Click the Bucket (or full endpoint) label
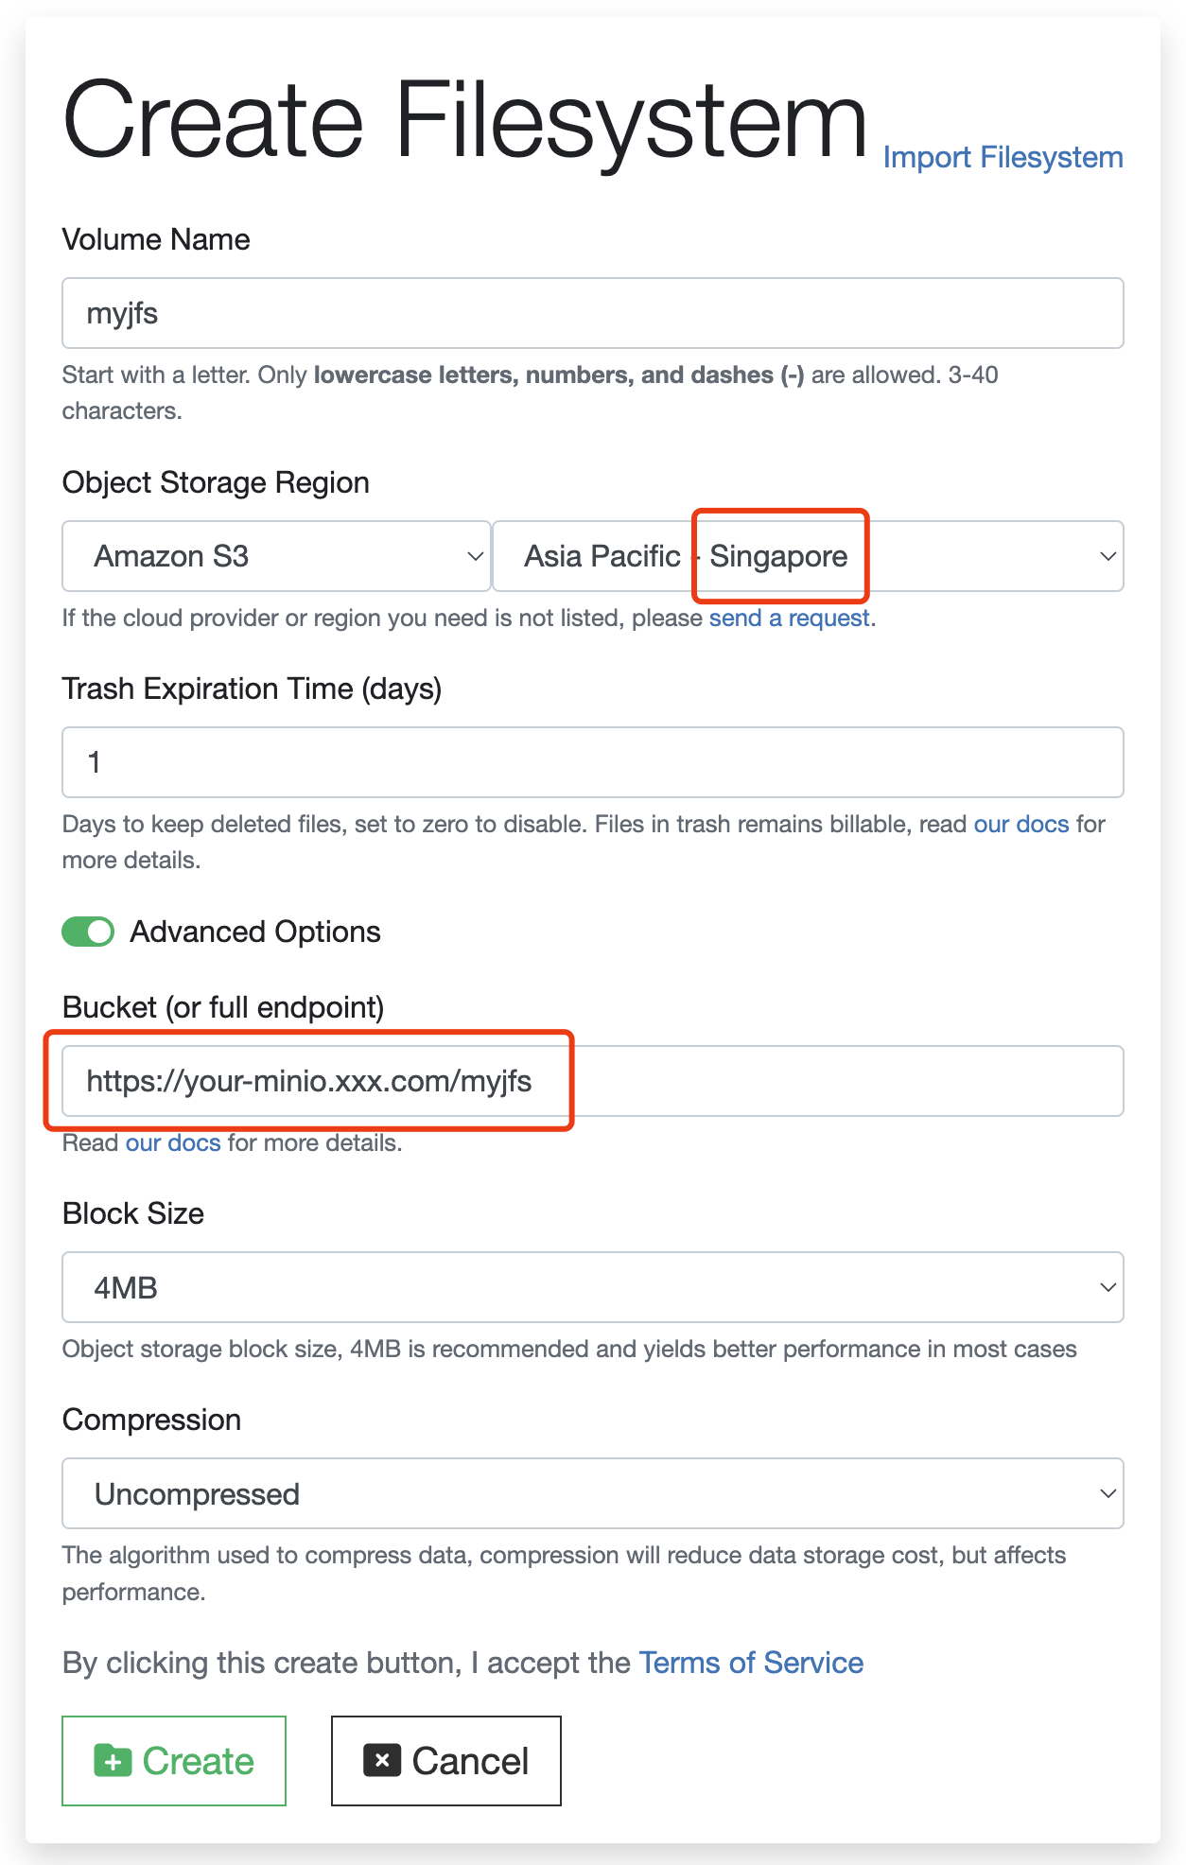1186x1865 pixels. (x=223, y=1008)
